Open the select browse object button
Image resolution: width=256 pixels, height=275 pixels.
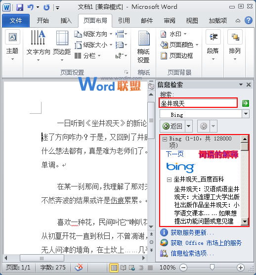click(151, 242)
